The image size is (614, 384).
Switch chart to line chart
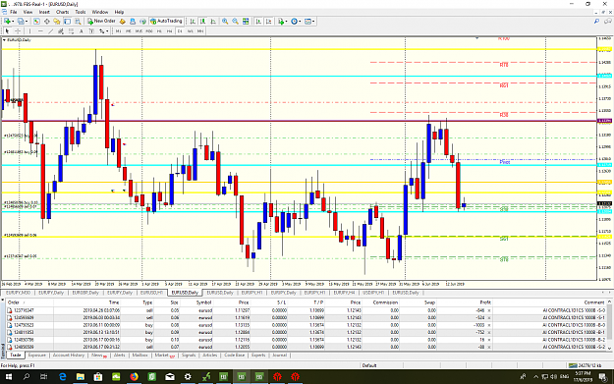[x=213, y=22]
